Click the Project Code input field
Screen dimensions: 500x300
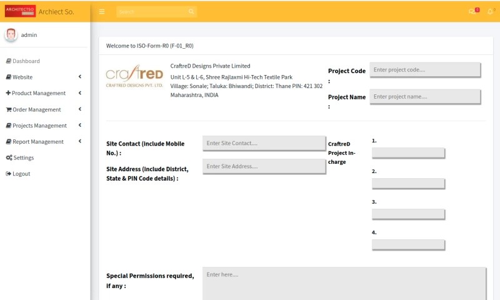click(x=425, y=69)
